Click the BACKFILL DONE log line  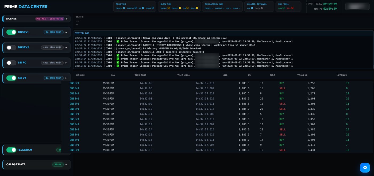click(139, 52)
